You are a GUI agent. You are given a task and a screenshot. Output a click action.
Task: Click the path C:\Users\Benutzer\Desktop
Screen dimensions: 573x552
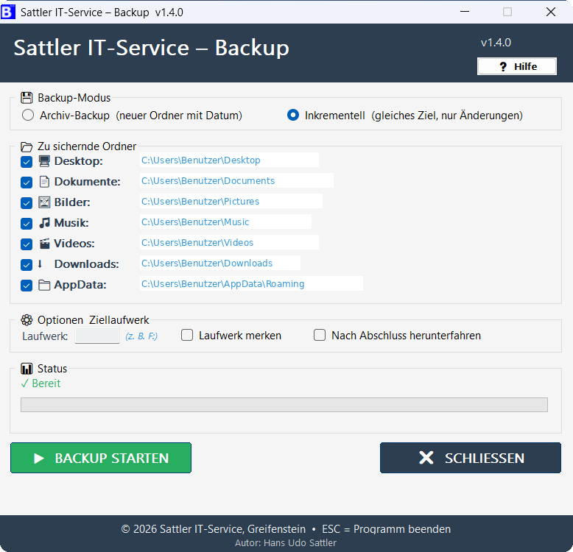[200, 160]
